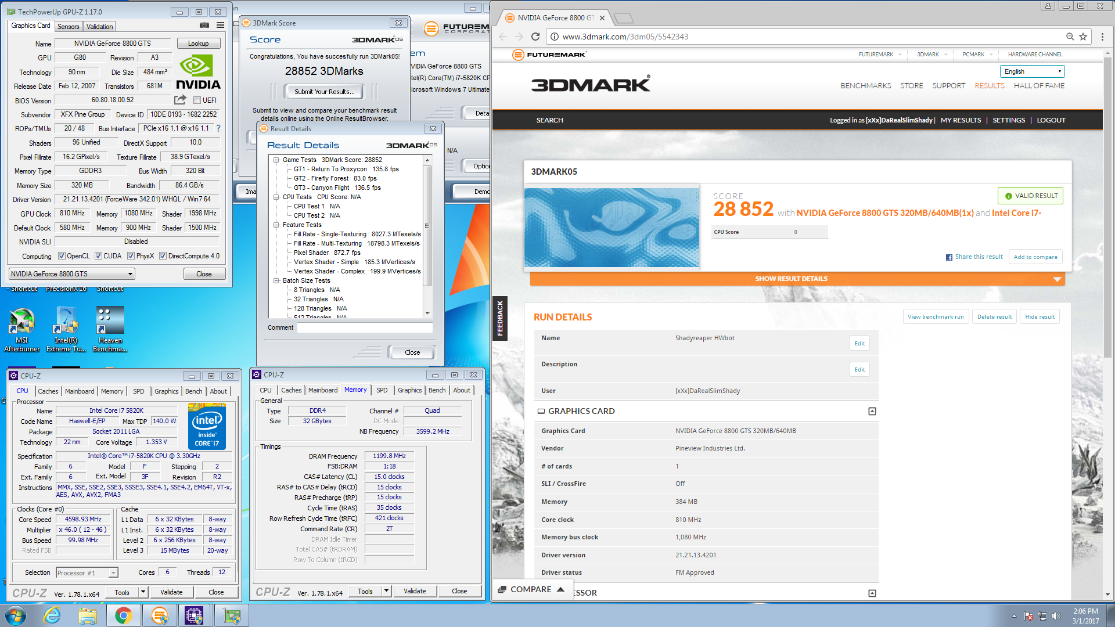Open the SPD tab in CPU-Z Memory window
The width and height of the screenshot is (1115, 627).
pos(382,390)
